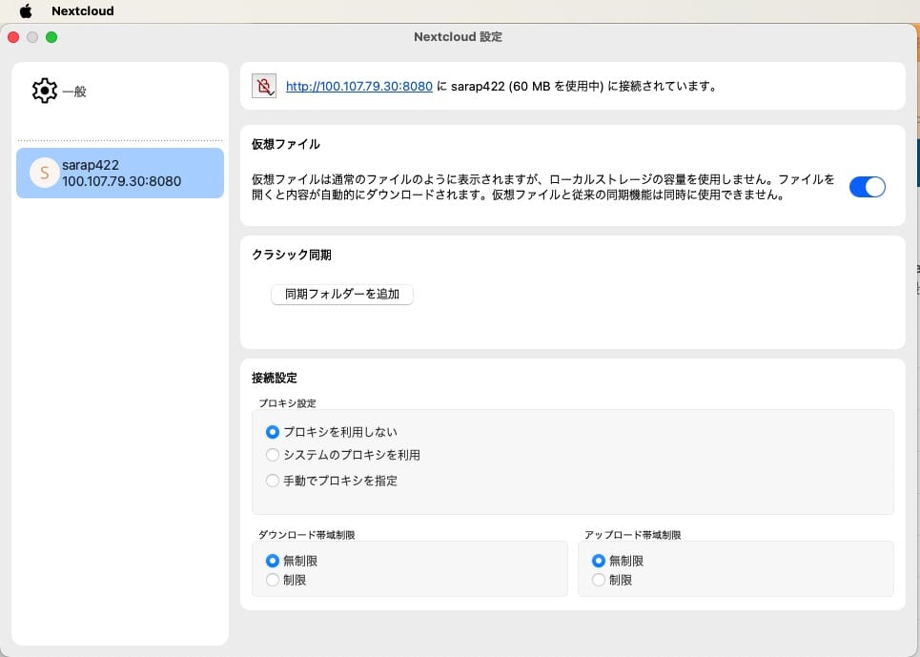The height and width of the screenshot is (657, 920).
Task: Close the Nextcloud 設定 window
Action: coord(13,37)
